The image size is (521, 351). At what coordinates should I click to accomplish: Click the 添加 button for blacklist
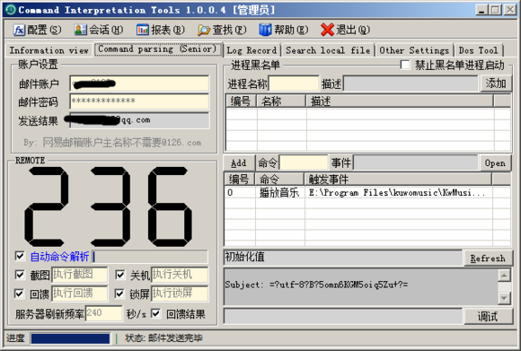(496, 83)
